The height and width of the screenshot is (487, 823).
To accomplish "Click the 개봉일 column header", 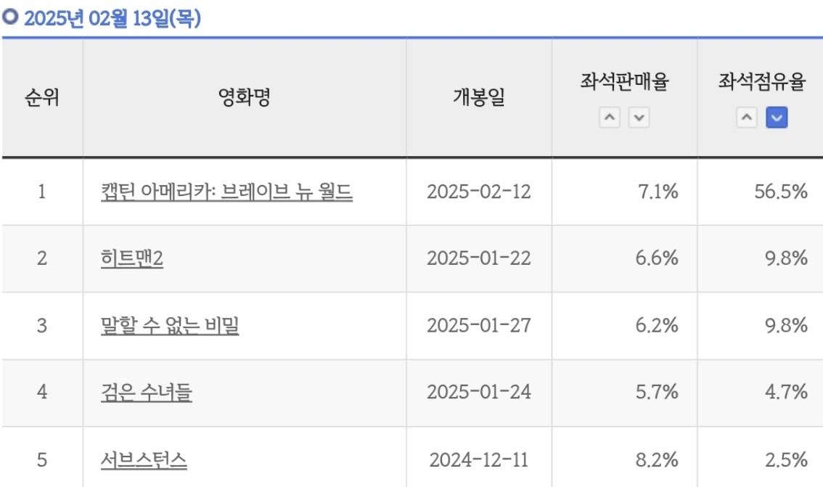I will pos(479,97).
